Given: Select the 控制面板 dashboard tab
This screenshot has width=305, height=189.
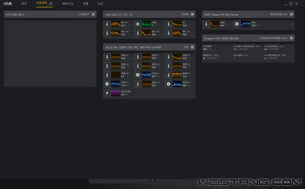Looking at the screenshot, I should 42,3.
